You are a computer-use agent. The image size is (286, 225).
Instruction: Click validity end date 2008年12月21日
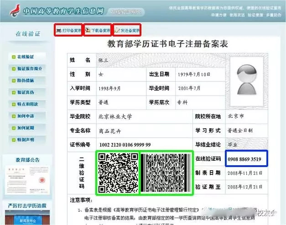coord(245,187)
